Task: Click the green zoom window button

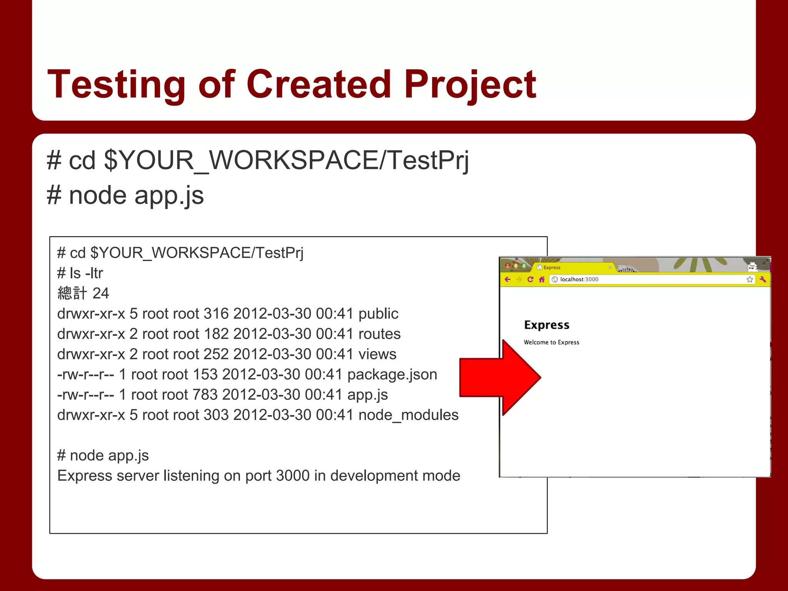Action: point(524,265)
